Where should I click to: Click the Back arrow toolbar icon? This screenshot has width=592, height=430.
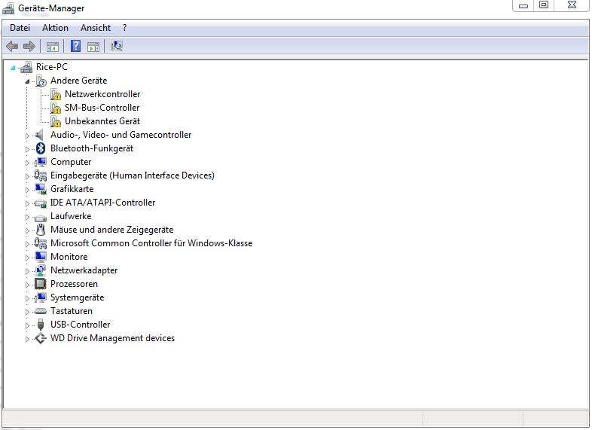click(x=12, y=47)
